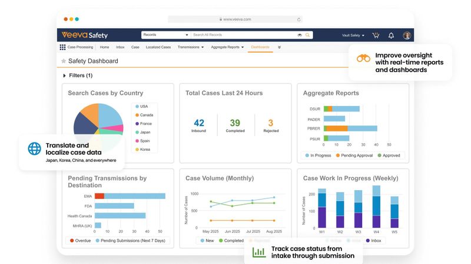Click the search magnifier icon
The width and height of the screenshot is (471, 264).
pyautogui.click(x=307, y=35)
